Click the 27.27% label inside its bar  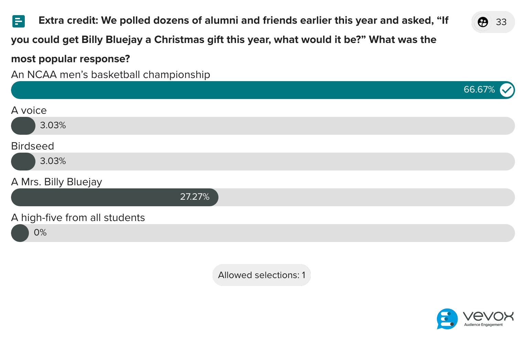[195, 197]
